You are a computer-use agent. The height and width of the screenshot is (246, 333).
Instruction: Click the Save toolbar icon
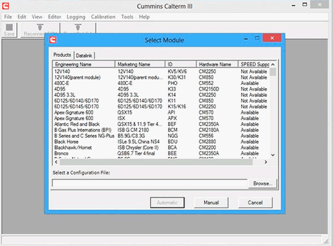pos(9,30)
